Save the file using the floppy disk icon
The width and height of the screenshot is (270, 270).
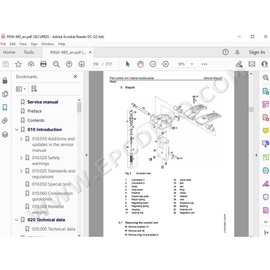[x=6, y=64]
